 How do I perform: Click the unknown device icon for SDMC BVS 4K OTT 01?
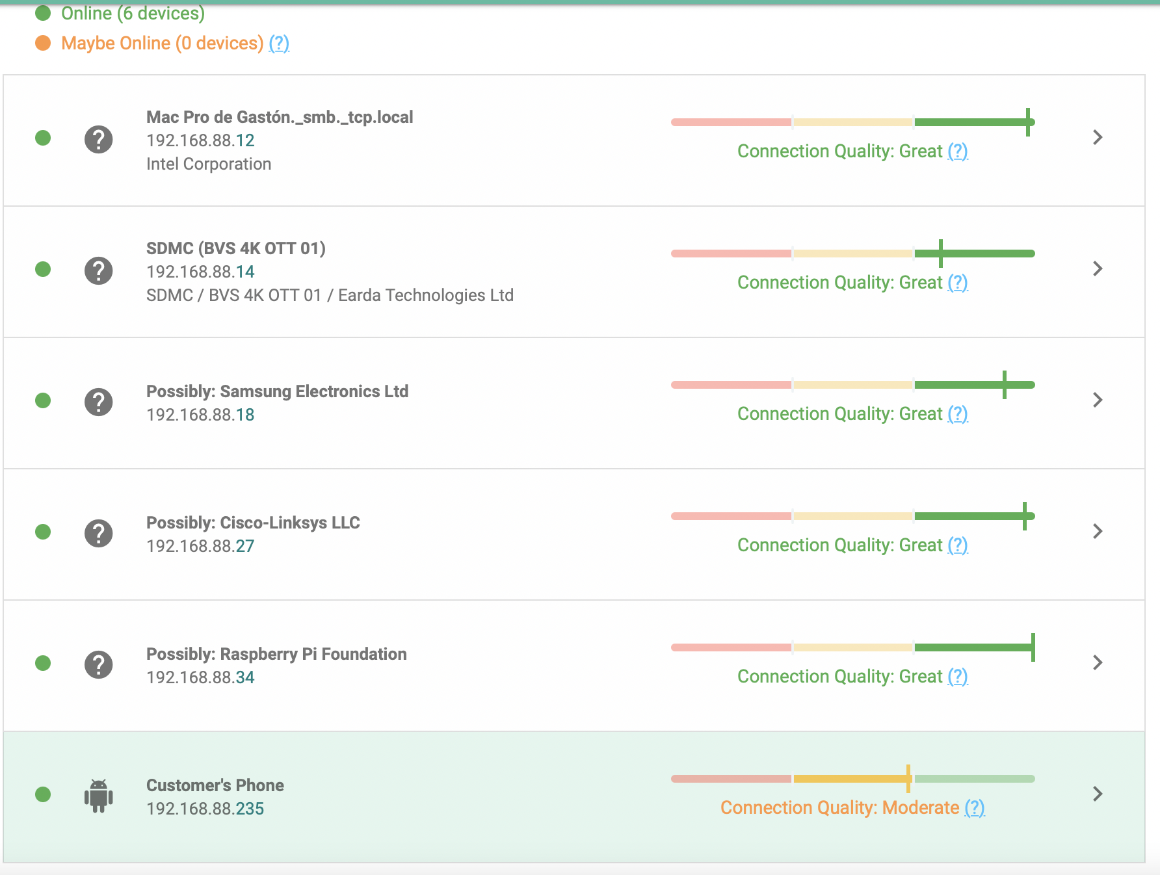99,270
